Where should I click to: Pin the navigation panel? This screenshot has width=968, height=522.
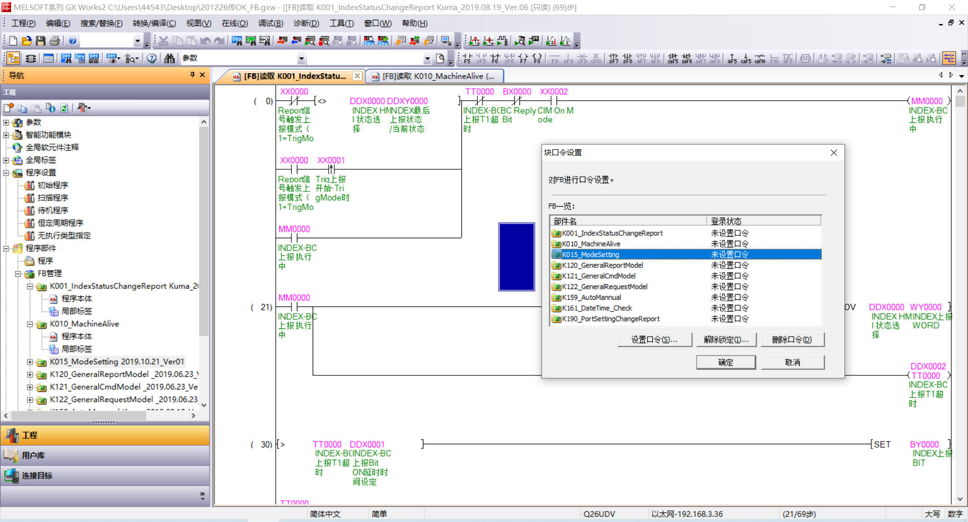coord(192,75)
